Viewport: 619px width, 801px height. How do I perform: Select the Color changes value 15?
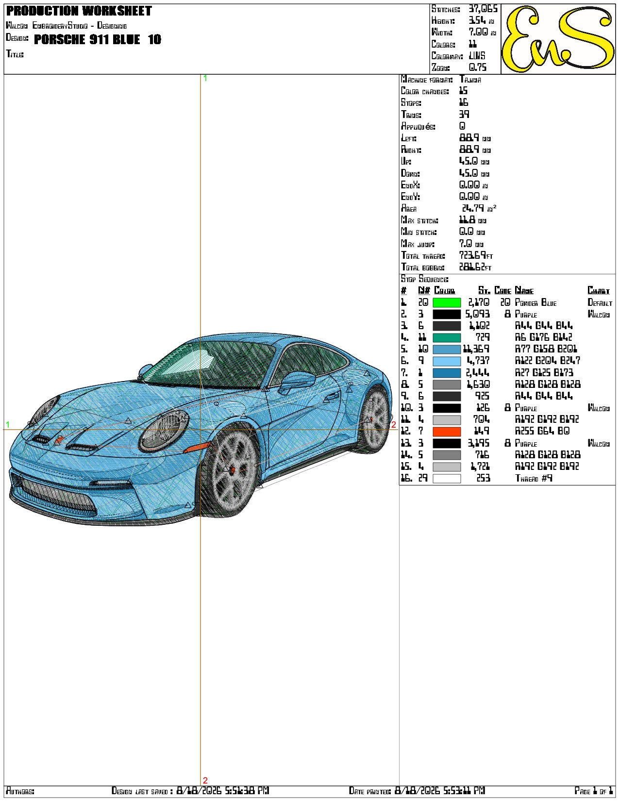coord(464,91)
